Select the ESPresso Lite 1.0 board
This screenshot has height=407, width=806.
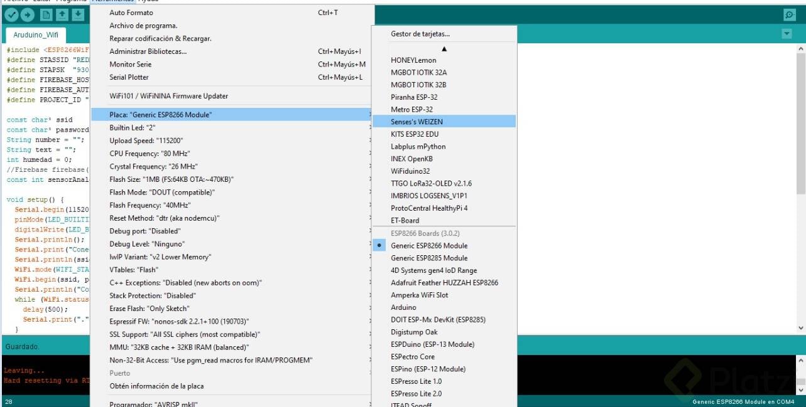[x=444, y=381]
